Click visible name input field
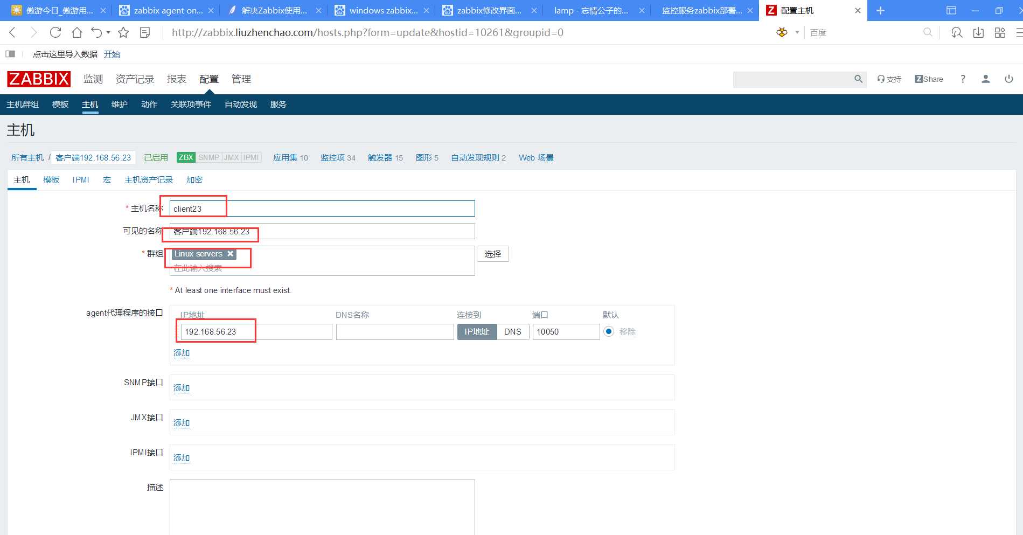1023x535 pixels. pos(322,231)
